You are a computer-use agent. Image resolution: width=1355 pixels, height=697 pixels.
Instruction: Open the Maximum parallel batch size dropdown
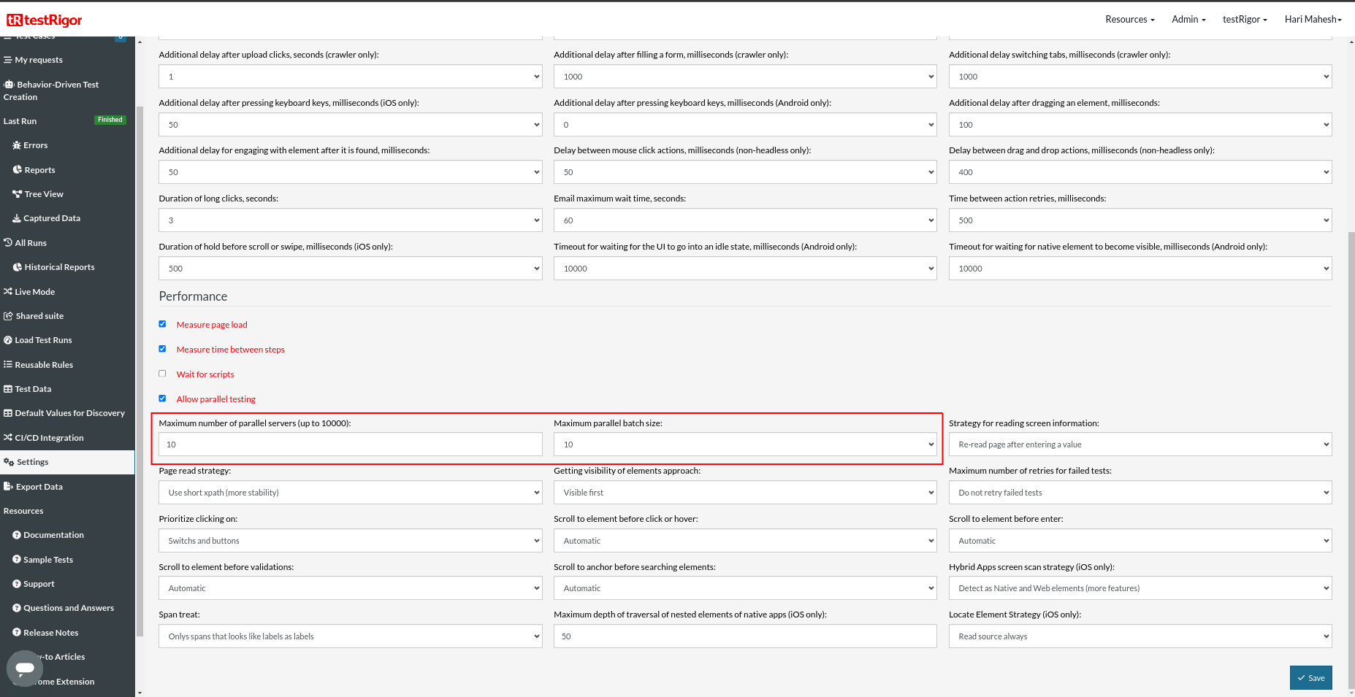pyautogui.click(x=744, y=444)
